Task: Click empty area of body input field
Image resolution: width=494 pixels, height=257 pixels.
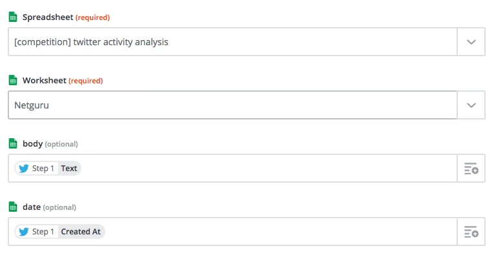Action: [268, 169]
